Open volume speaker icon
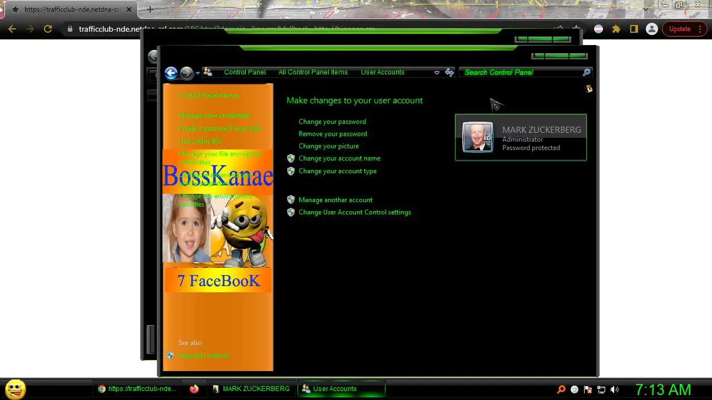Screen dimensions: 712x400 pos(615,389)
